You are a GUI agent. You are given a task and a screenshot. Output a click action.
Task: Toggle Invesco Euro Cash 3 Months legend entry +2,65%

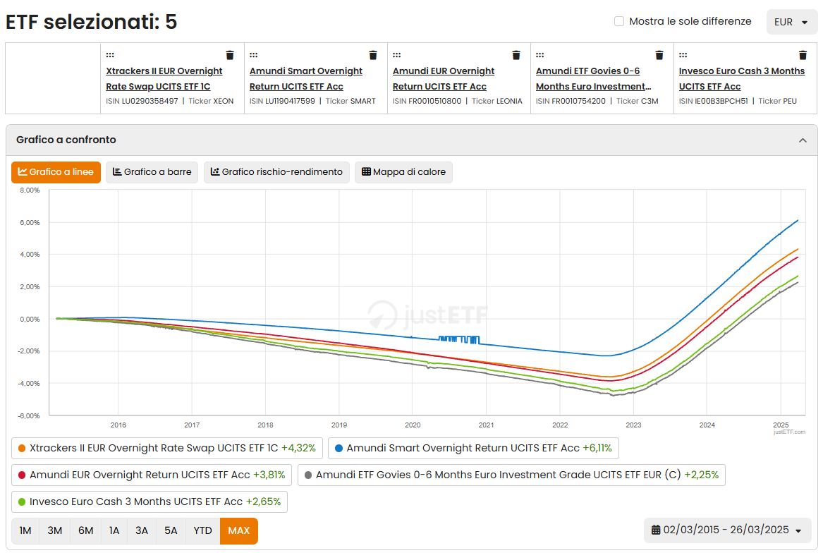150,502
